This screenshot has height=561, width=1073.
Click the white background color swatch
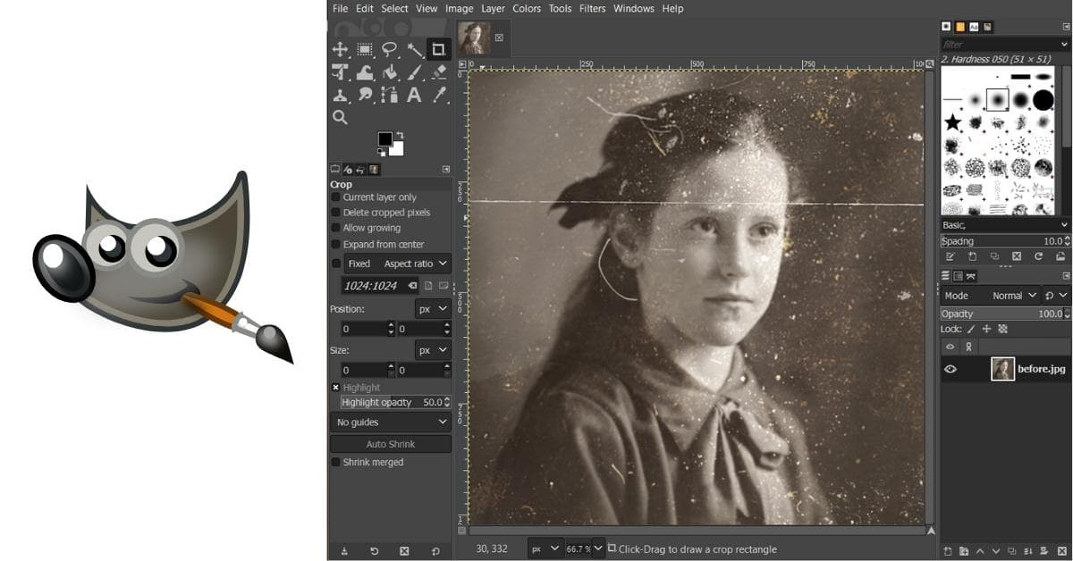click(399, 150)
